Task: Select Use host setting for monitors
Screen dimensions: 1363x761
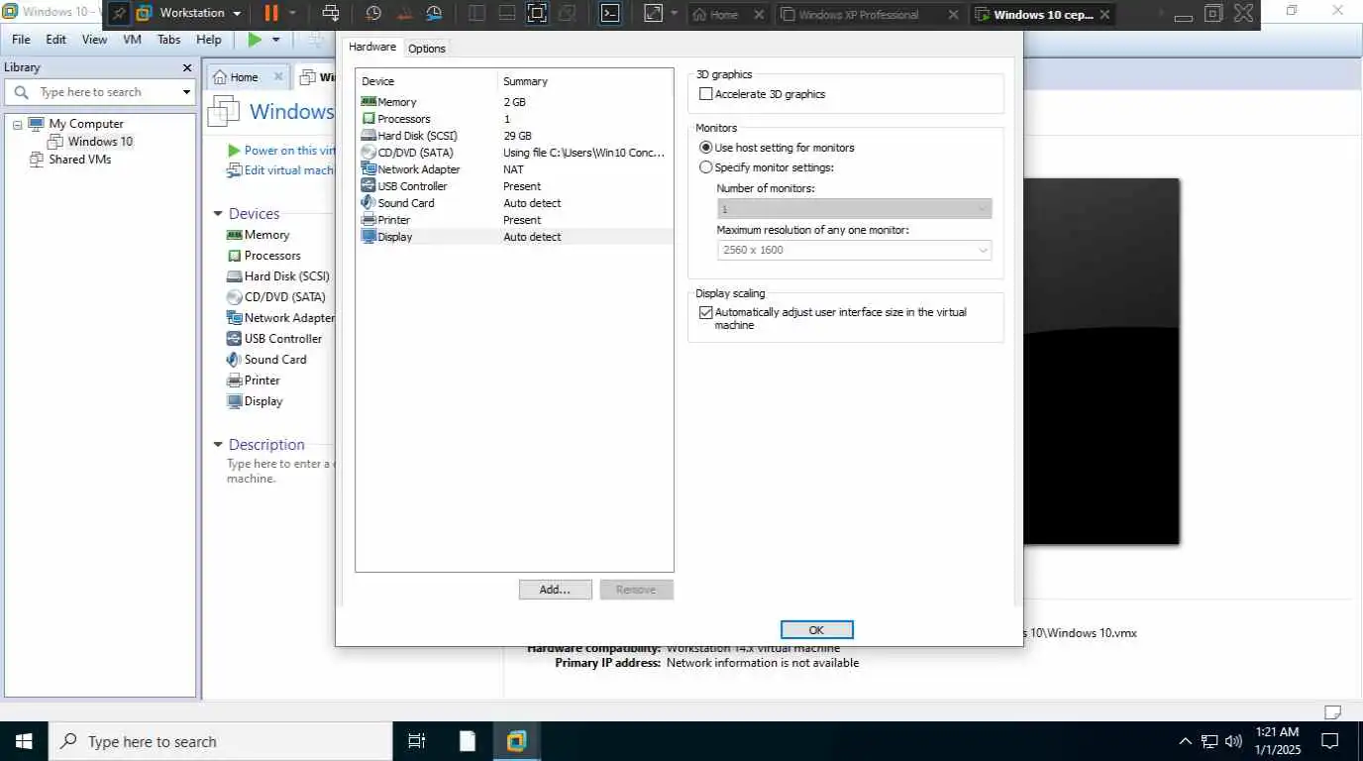Action: pos(705,148)
